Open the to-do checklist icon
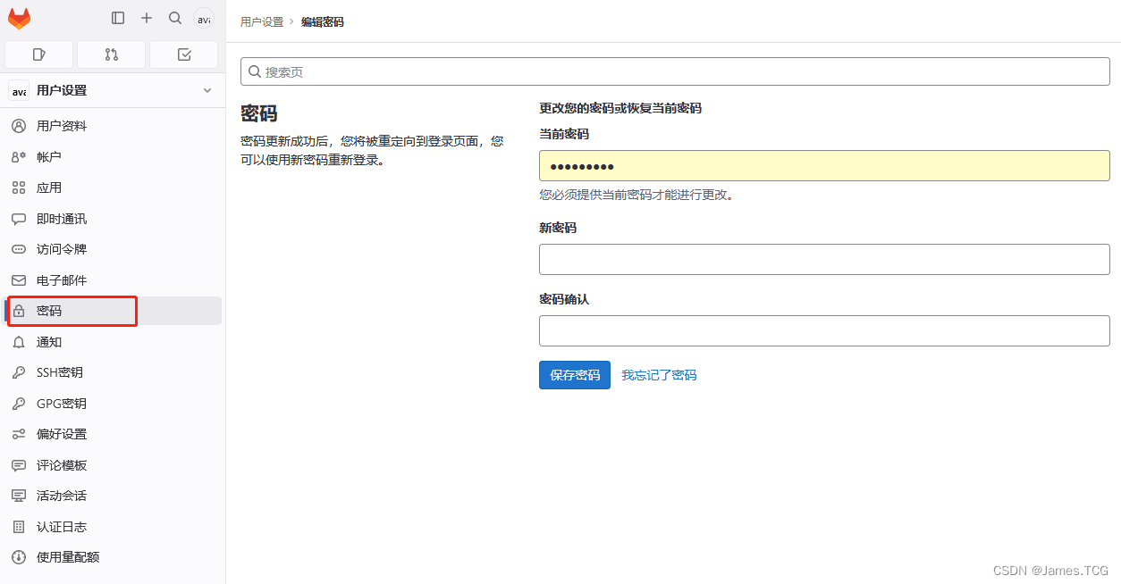The height and width of the screenshot is (584, 1121). [183, 54]
